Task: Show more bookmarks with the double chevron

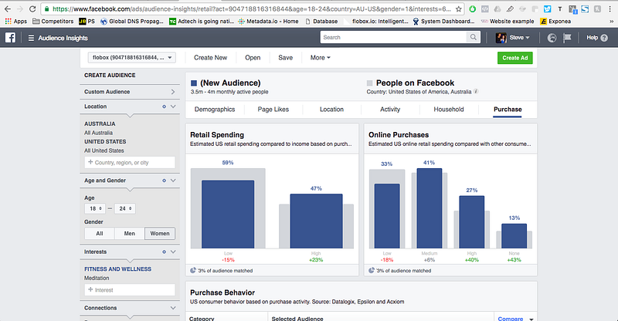Action: [x=611, y=22]
